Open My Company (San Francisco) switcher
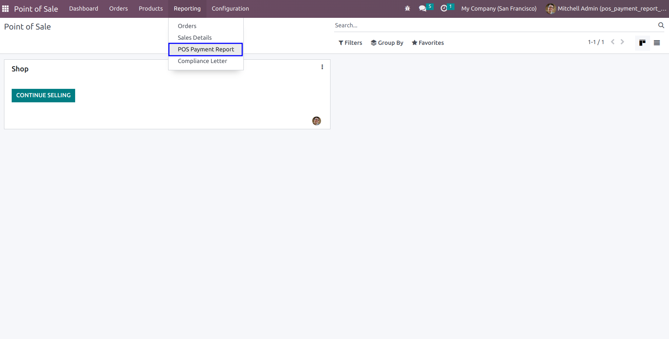 (499, 8)
